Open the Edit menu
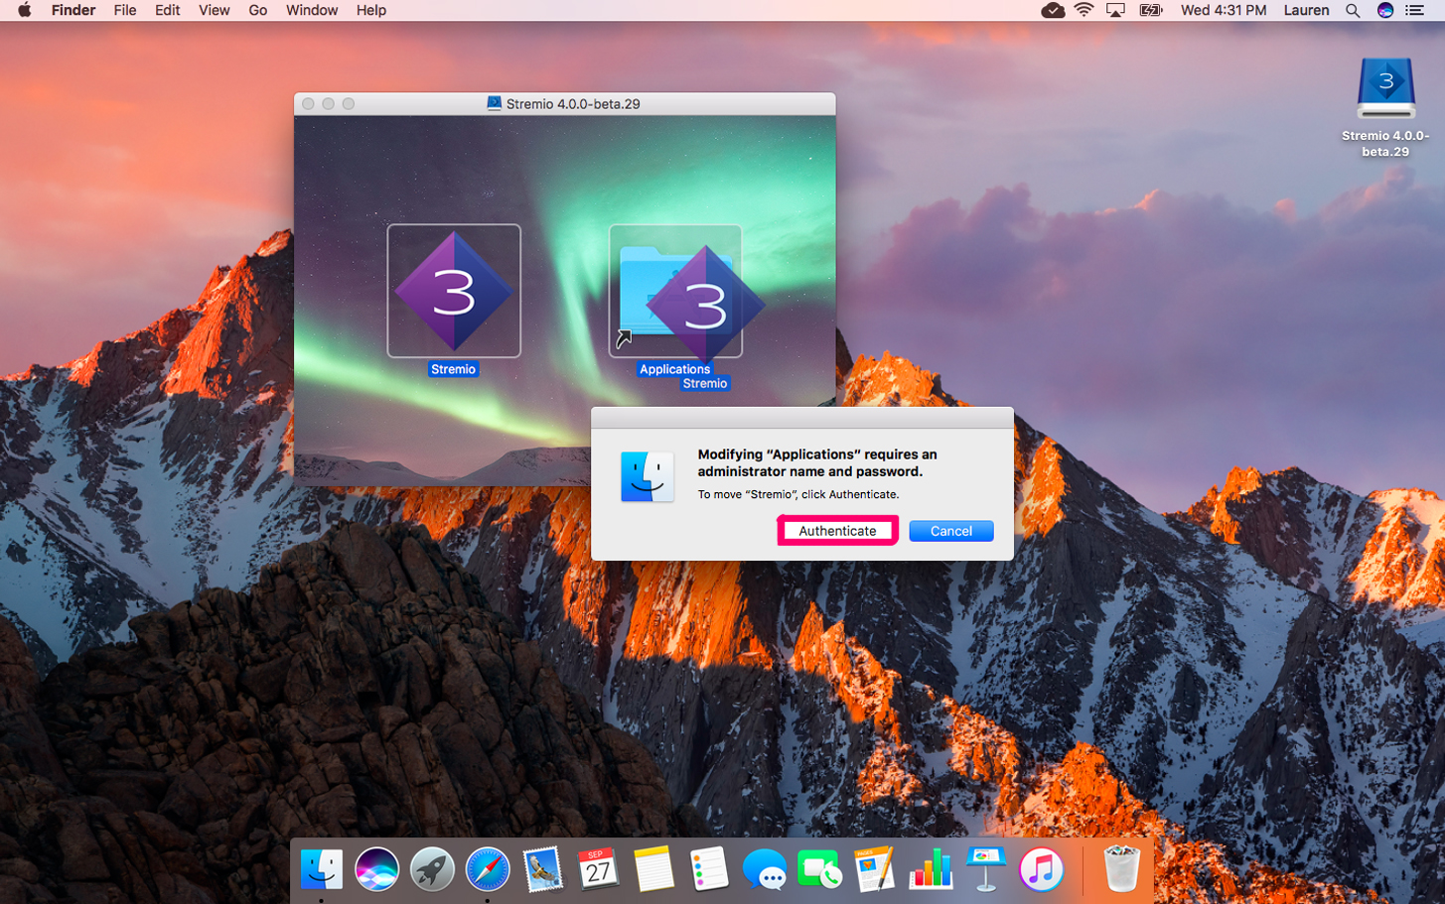 [167, 10]
